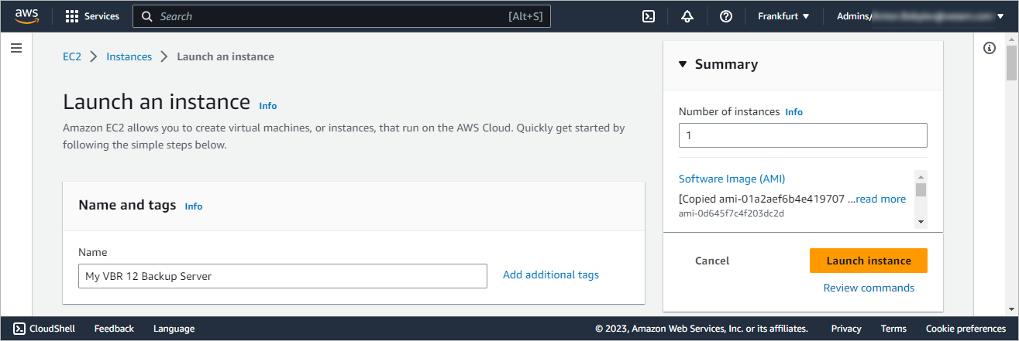Collapse the Summary section
This screenshot has width=1019, height=341.
click(683, 64)
